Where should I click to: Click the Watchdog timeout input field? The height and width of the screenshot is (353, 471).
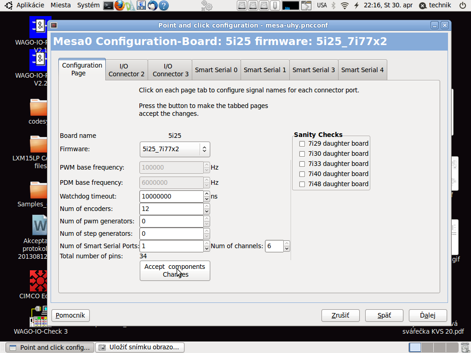[171, 196]
